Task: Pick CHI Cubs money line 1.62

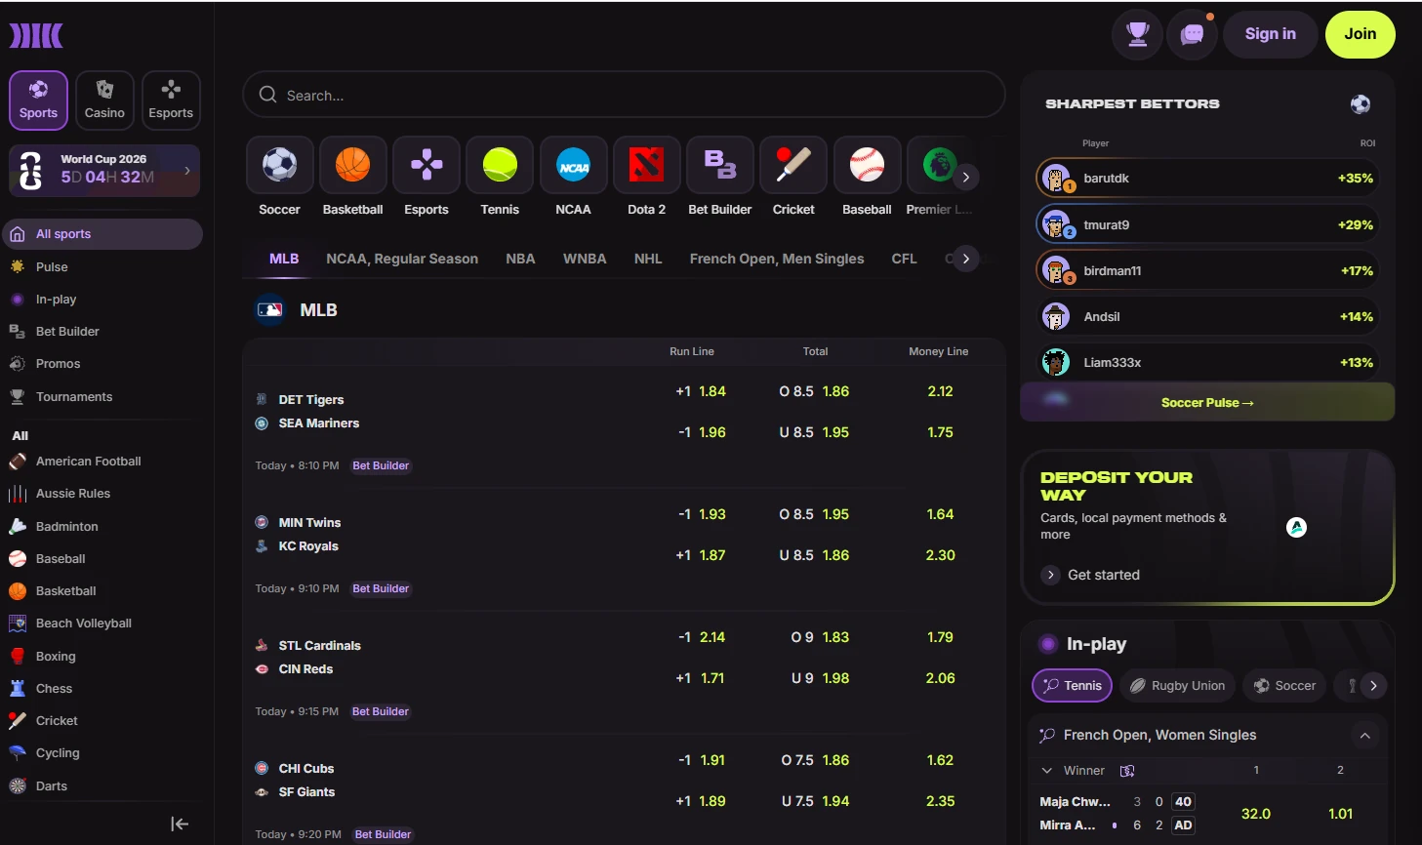Action: [940, 760]
